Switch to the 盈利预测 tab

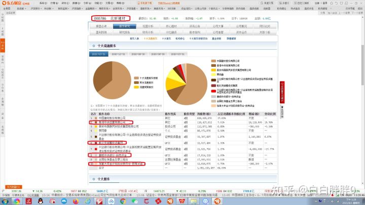[x=101, y=32]
